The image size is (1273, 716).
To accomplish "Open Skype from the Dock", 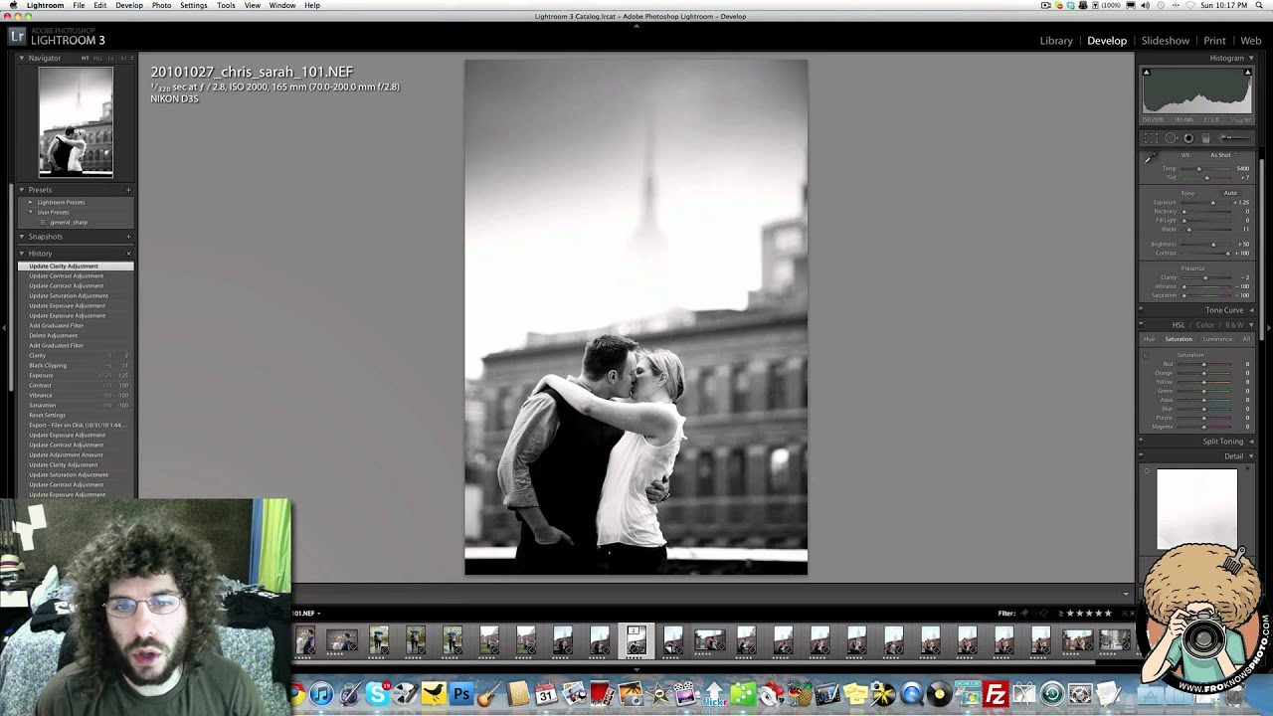I will coord(377,693).
